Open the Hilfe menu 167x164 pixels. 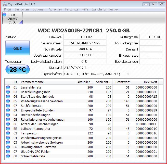[85, 9]
